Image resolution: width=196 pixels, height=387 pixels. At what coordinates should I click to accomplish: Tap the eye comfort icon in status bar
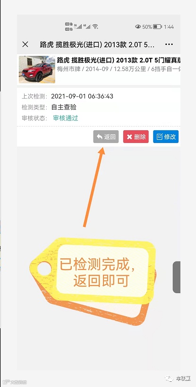pyautogui.click(x=138, y=27)
